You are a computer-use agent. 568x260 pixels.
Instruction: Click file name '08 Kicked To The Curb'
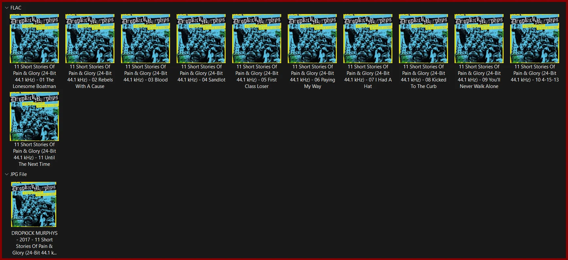[x=423, y=77]
